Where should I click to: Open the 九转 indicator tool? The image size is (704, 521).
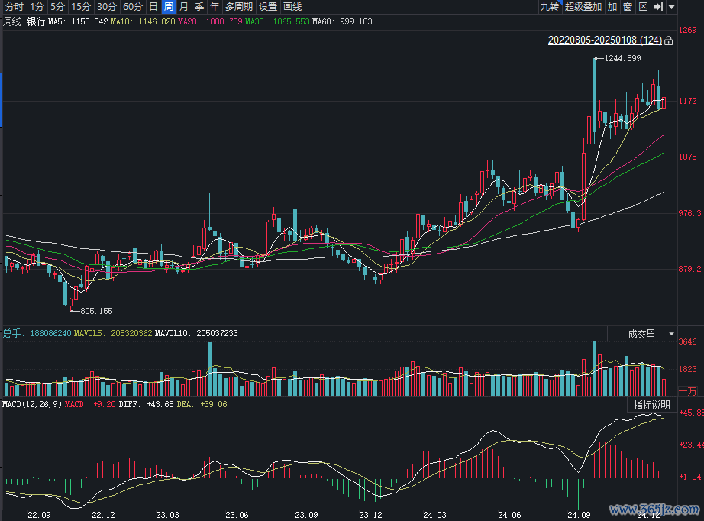click(x=549, y=7)
